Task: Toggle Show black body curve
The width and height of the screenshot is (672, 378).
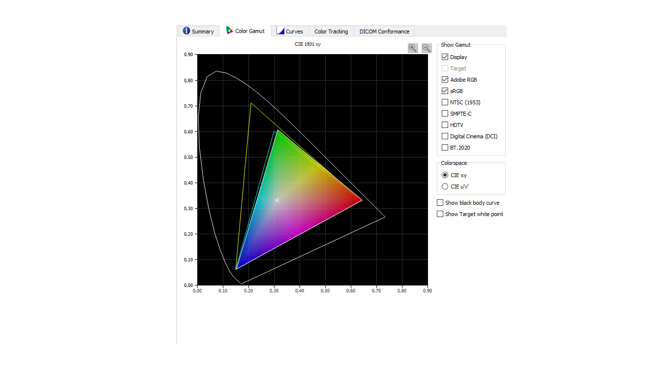Action: point(440,203)
